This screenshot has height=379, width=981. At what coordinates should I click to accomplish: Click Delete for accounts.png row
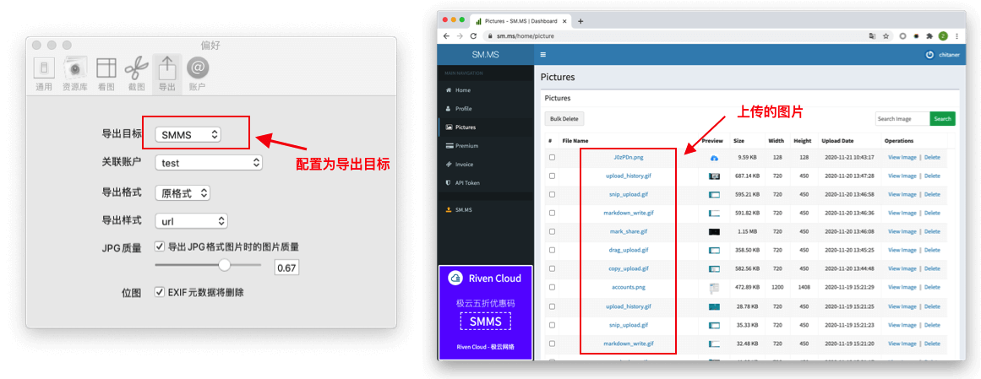pos(932,288)
